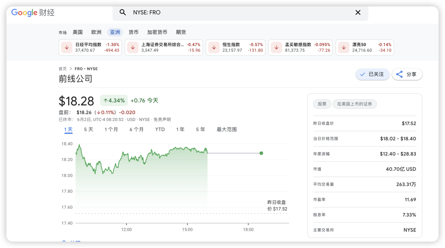
Task: Click the 7.33% dividend yield value
Action: [x=409, y=215]
